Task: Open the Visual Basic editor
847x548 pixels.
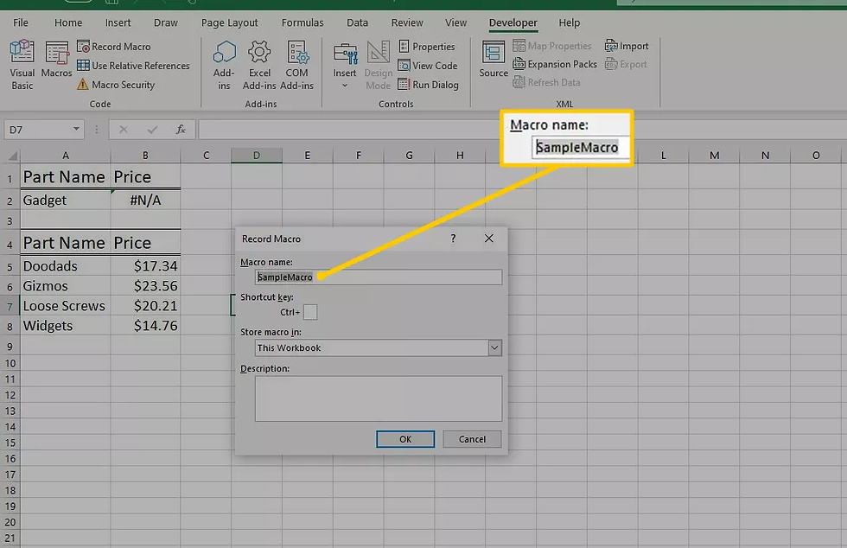Action: click(x=22, y=64)
